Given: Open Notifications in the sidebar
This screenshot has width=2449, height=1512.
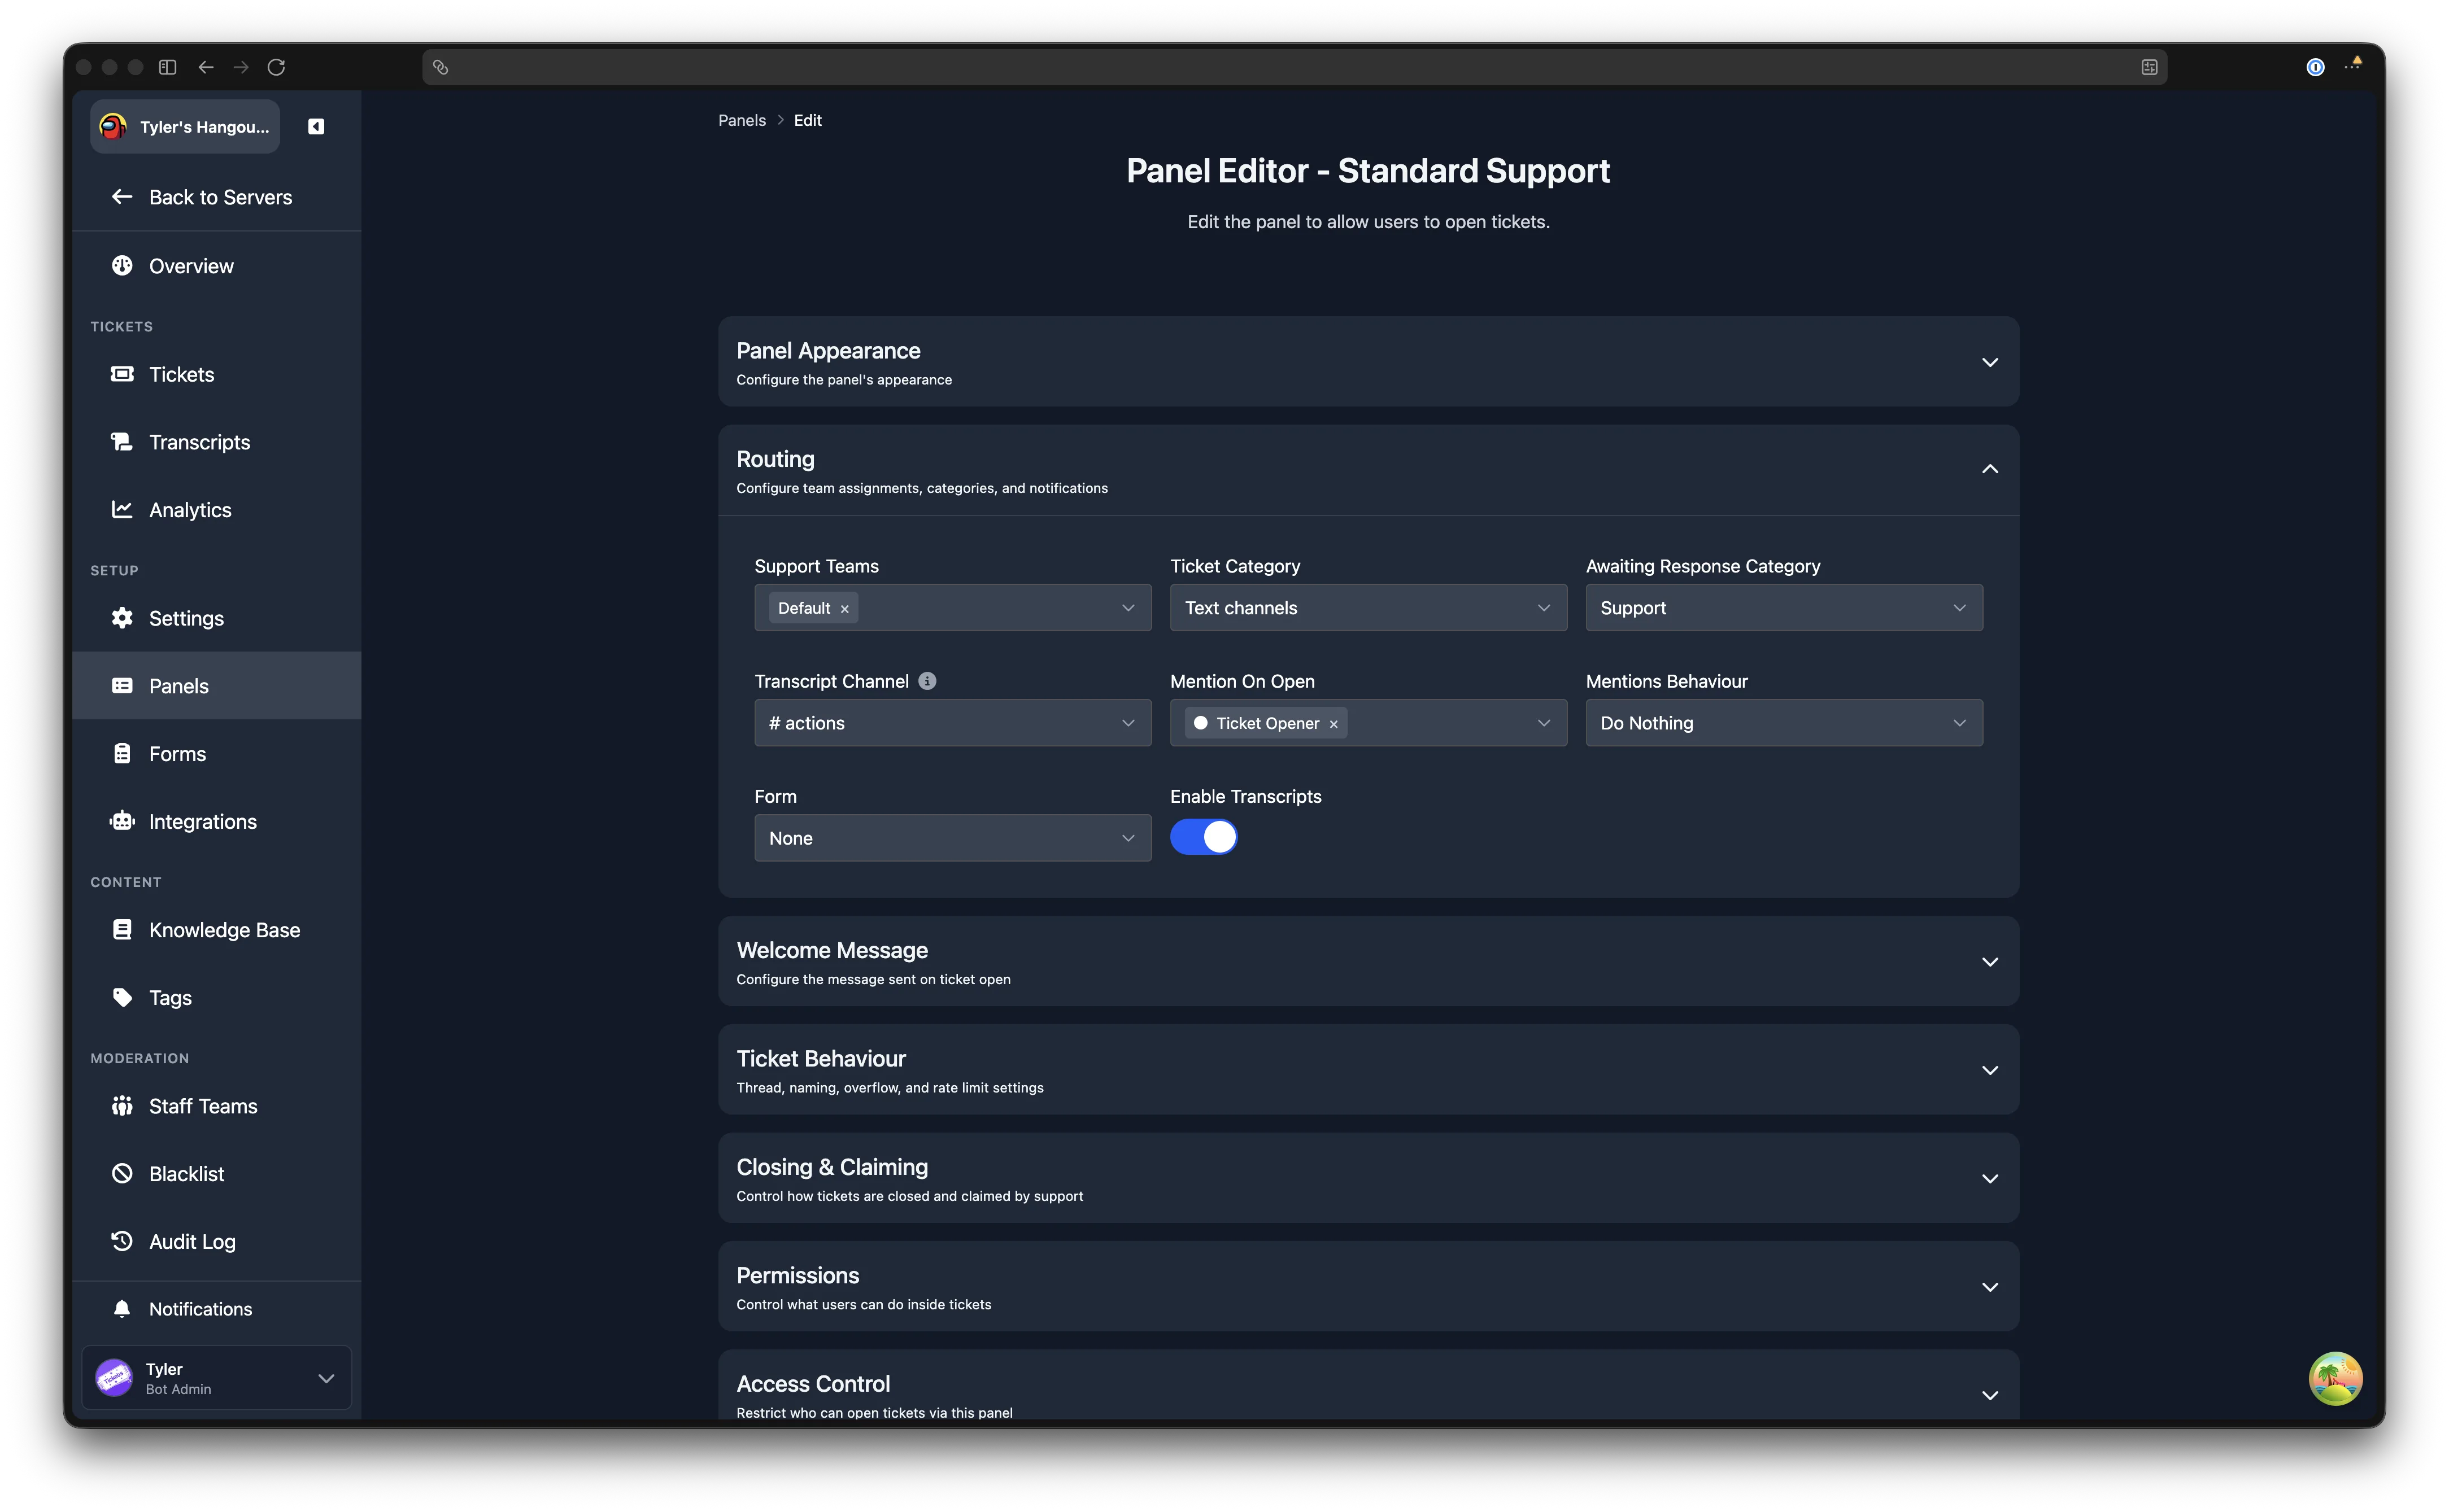Looking at the screenshot, I should [x=217, y=1309].
